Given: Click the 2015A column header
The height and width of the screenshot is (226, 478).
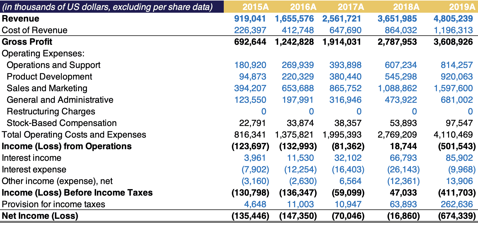Looking at the screenshot, I should [x=255, y=7].
